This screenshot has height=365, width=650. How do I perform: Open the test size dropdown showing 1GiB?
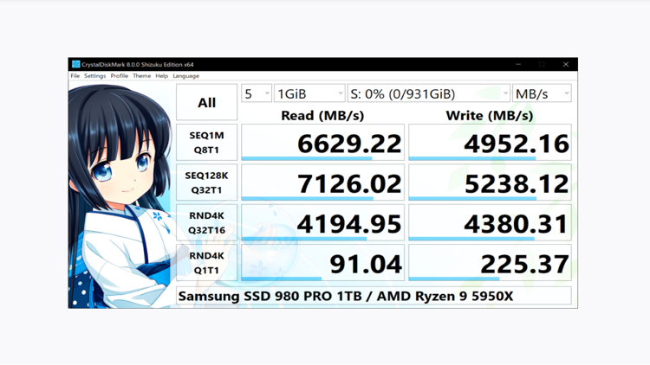[x=309, y=93]
